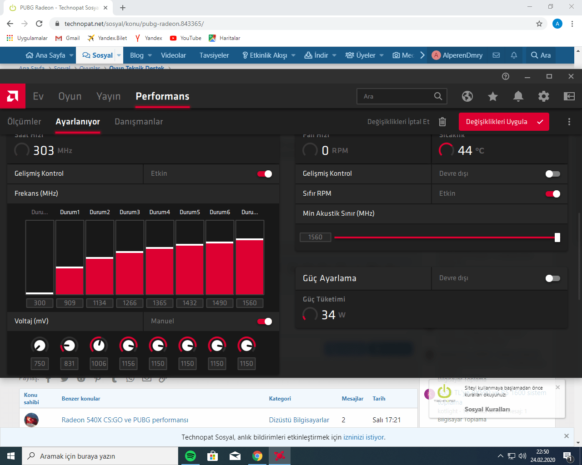Open favorites star in Radeon Software header
Screen dimensions: 582x465
pyautogui.click(x=493, y=96)
